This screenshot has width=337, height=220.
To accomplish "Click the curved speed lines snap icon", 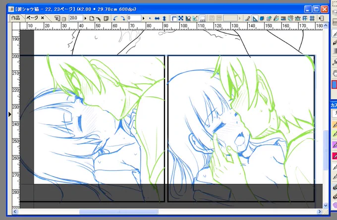I will [x=276, y=18].
